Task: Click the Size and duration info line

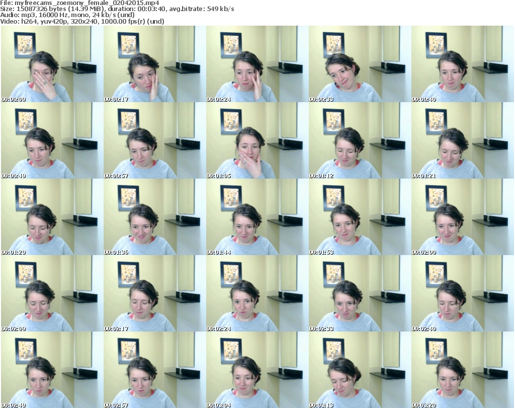Action: [x=117, y=9]
